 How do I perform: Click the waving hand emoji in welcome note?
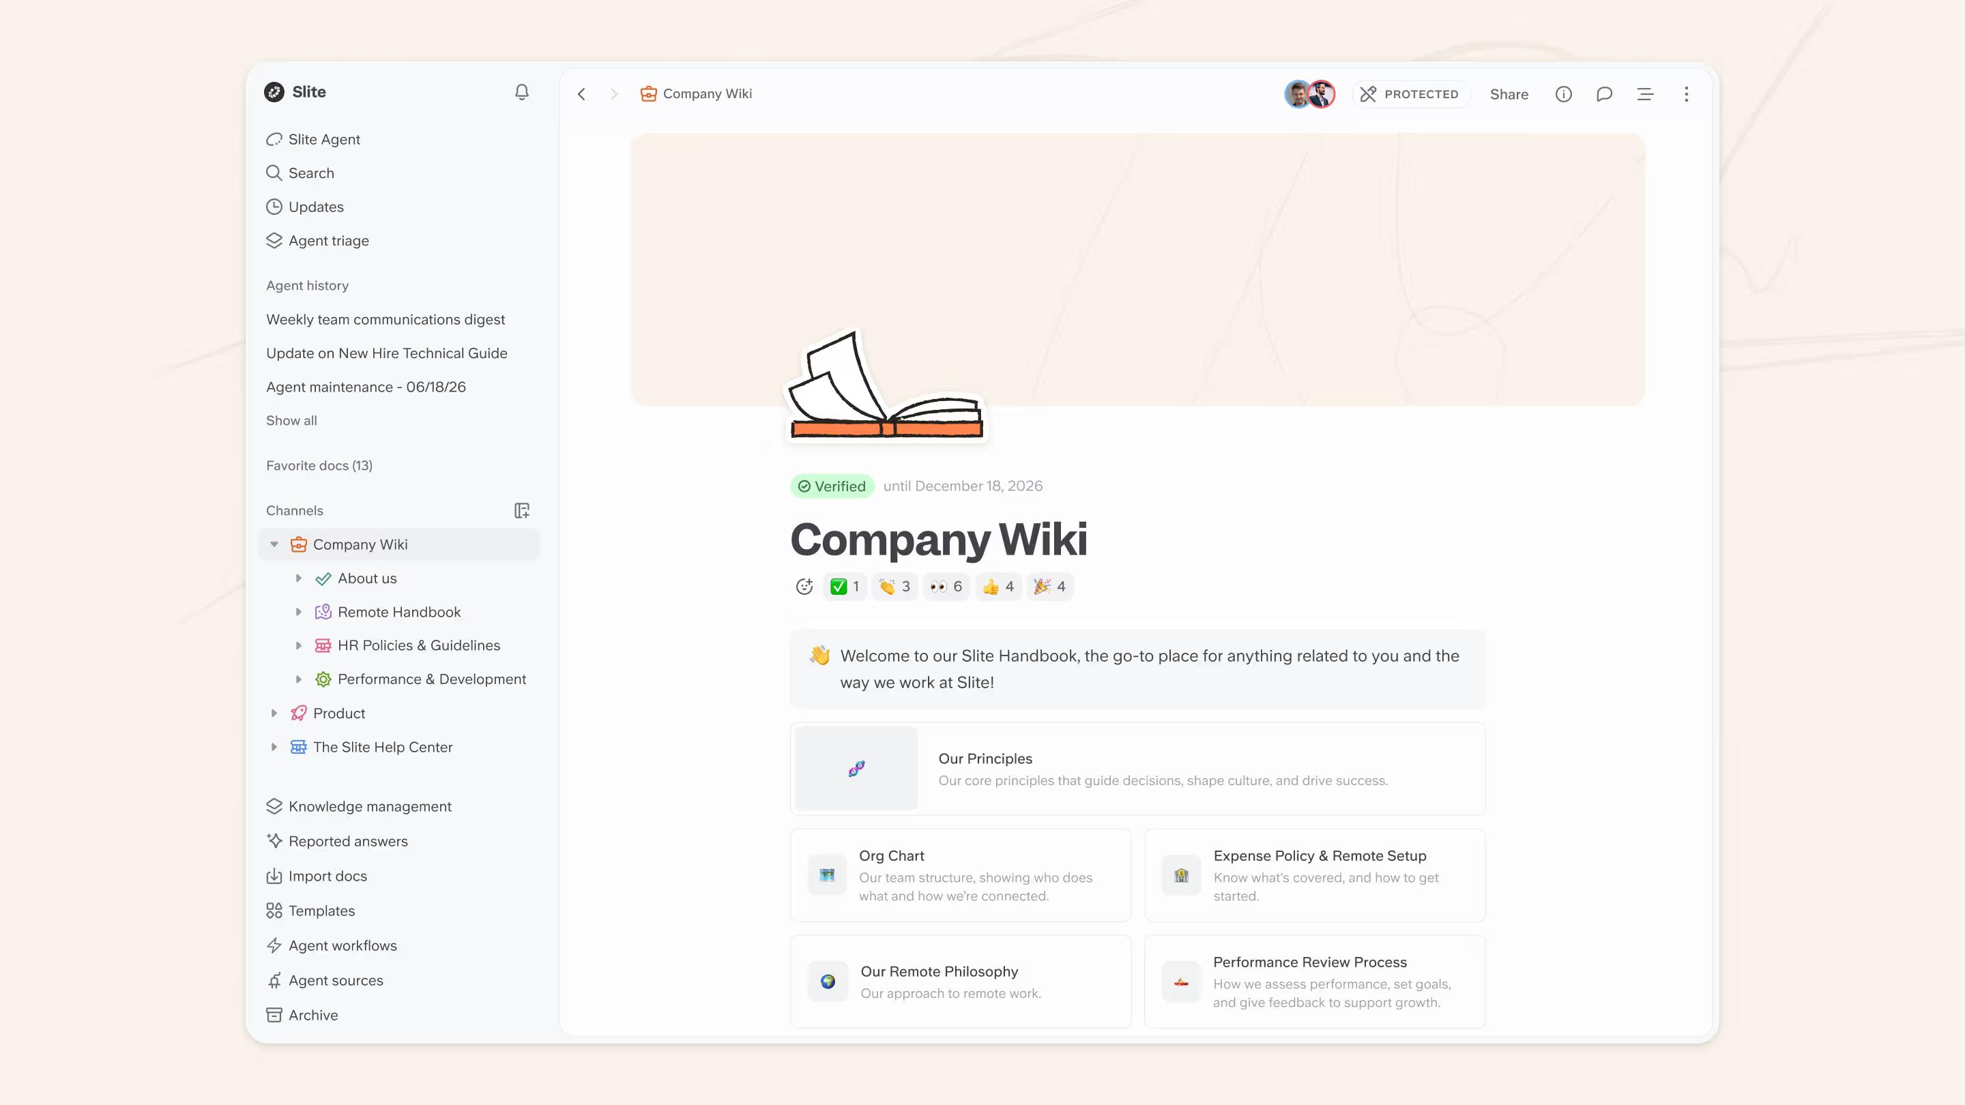point(820,655)
